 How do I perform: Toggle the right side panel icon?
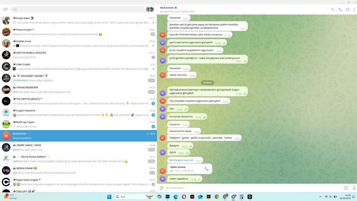(x=347, y=10)
